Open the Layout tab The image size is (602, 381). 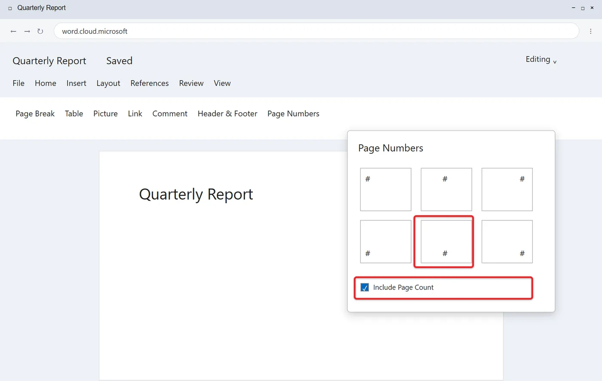(108, 83)
